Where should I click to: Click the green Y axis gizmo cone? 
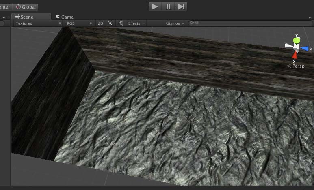coord(297,40)
